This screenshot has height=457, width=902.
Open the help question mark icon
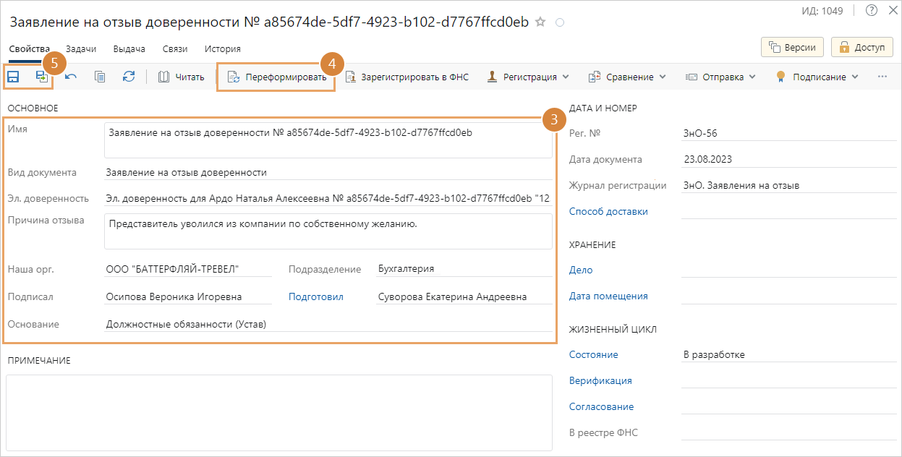click(x=871, y=10)
